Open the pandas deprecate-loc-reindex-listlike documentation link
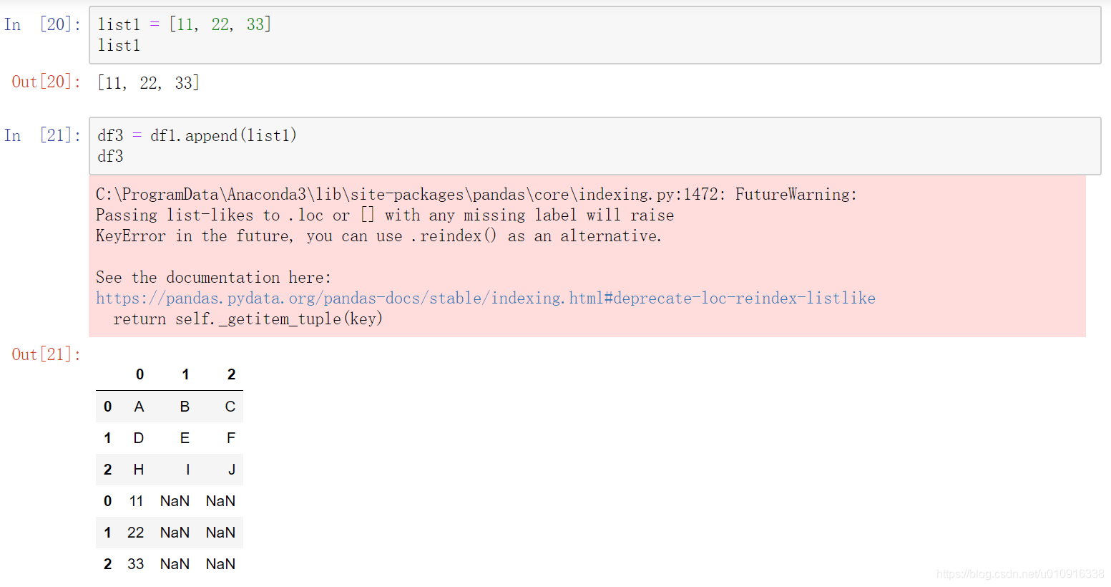This screenshot has height=587, width=1111. [486, 298]
